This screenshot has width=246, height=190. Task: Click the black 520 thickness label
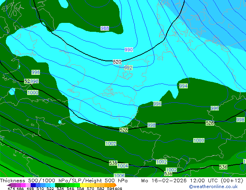tap(117, 62)
